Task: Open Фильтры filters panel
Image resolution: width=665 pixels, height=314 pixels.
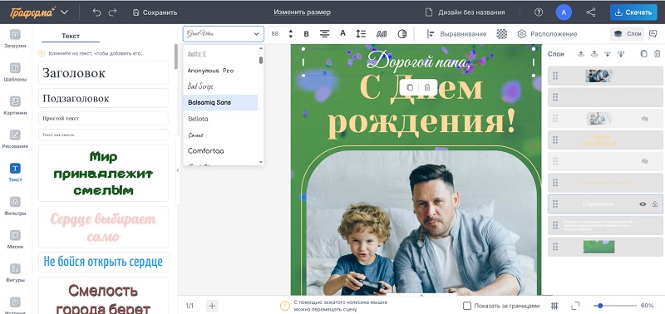Action: [15, 205]
